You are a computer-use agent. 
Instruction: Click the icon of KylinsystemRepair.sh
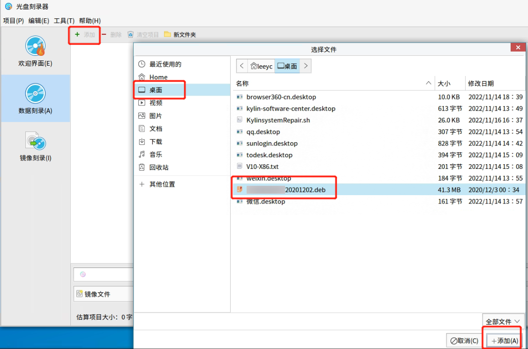click(x=240, y=120)
